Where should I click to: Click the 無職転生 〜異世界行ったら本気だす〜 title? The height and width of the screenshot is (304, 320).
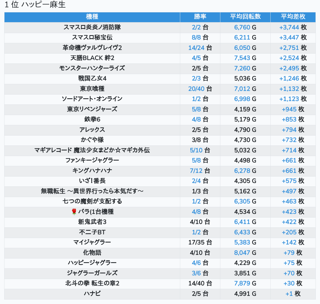coord(92,191)
